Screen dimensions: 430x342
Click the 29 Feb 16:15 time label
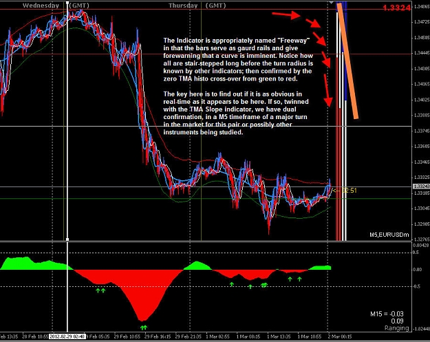tap(158, 336)
